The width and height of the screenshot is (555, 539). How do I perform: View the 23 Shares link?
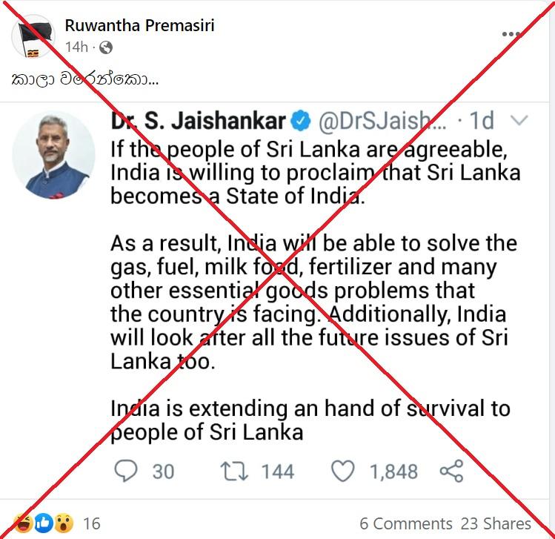coord(496,523)
